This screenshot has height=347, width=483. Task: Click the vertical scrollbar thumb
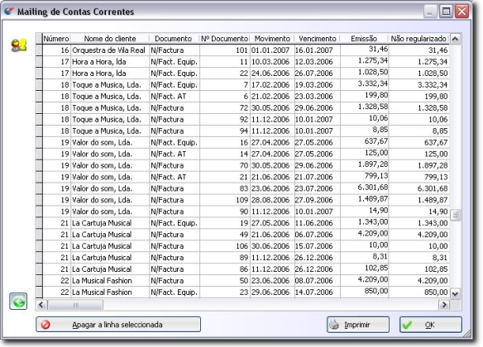pyautogui.click(x=455, y=215)
